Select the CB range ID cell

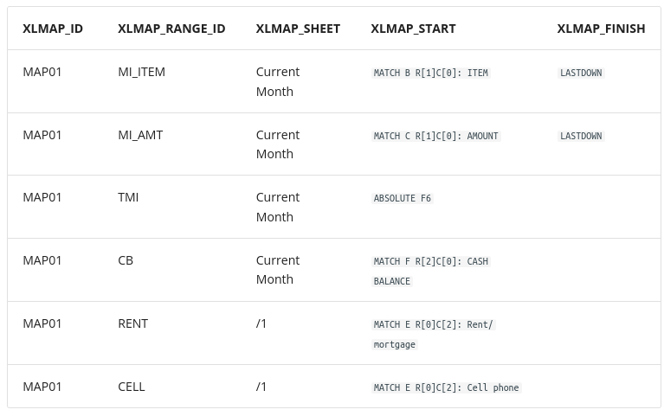[x=126, y=260]
